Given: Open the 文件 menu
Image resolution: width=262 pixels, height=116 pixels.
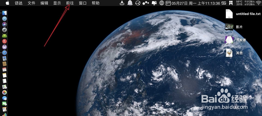Looking at the screenshot, I should (x=31, y=3).
